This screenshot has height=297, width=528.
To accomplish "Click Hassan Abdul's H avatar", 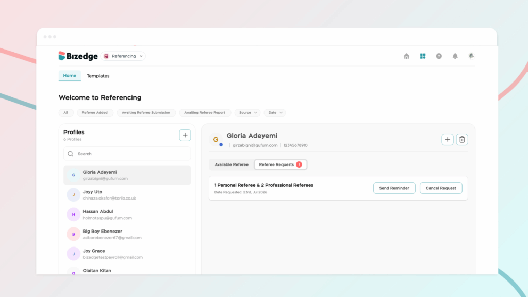I will (x=73, y=214).
